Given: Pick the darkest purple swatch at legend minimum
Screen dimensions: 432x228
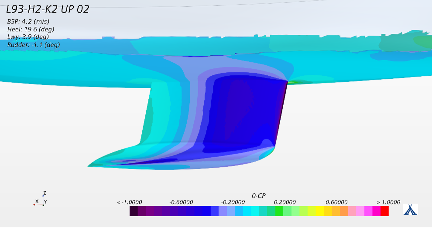Looking at the screenshot, I should [x=134, y=211].
